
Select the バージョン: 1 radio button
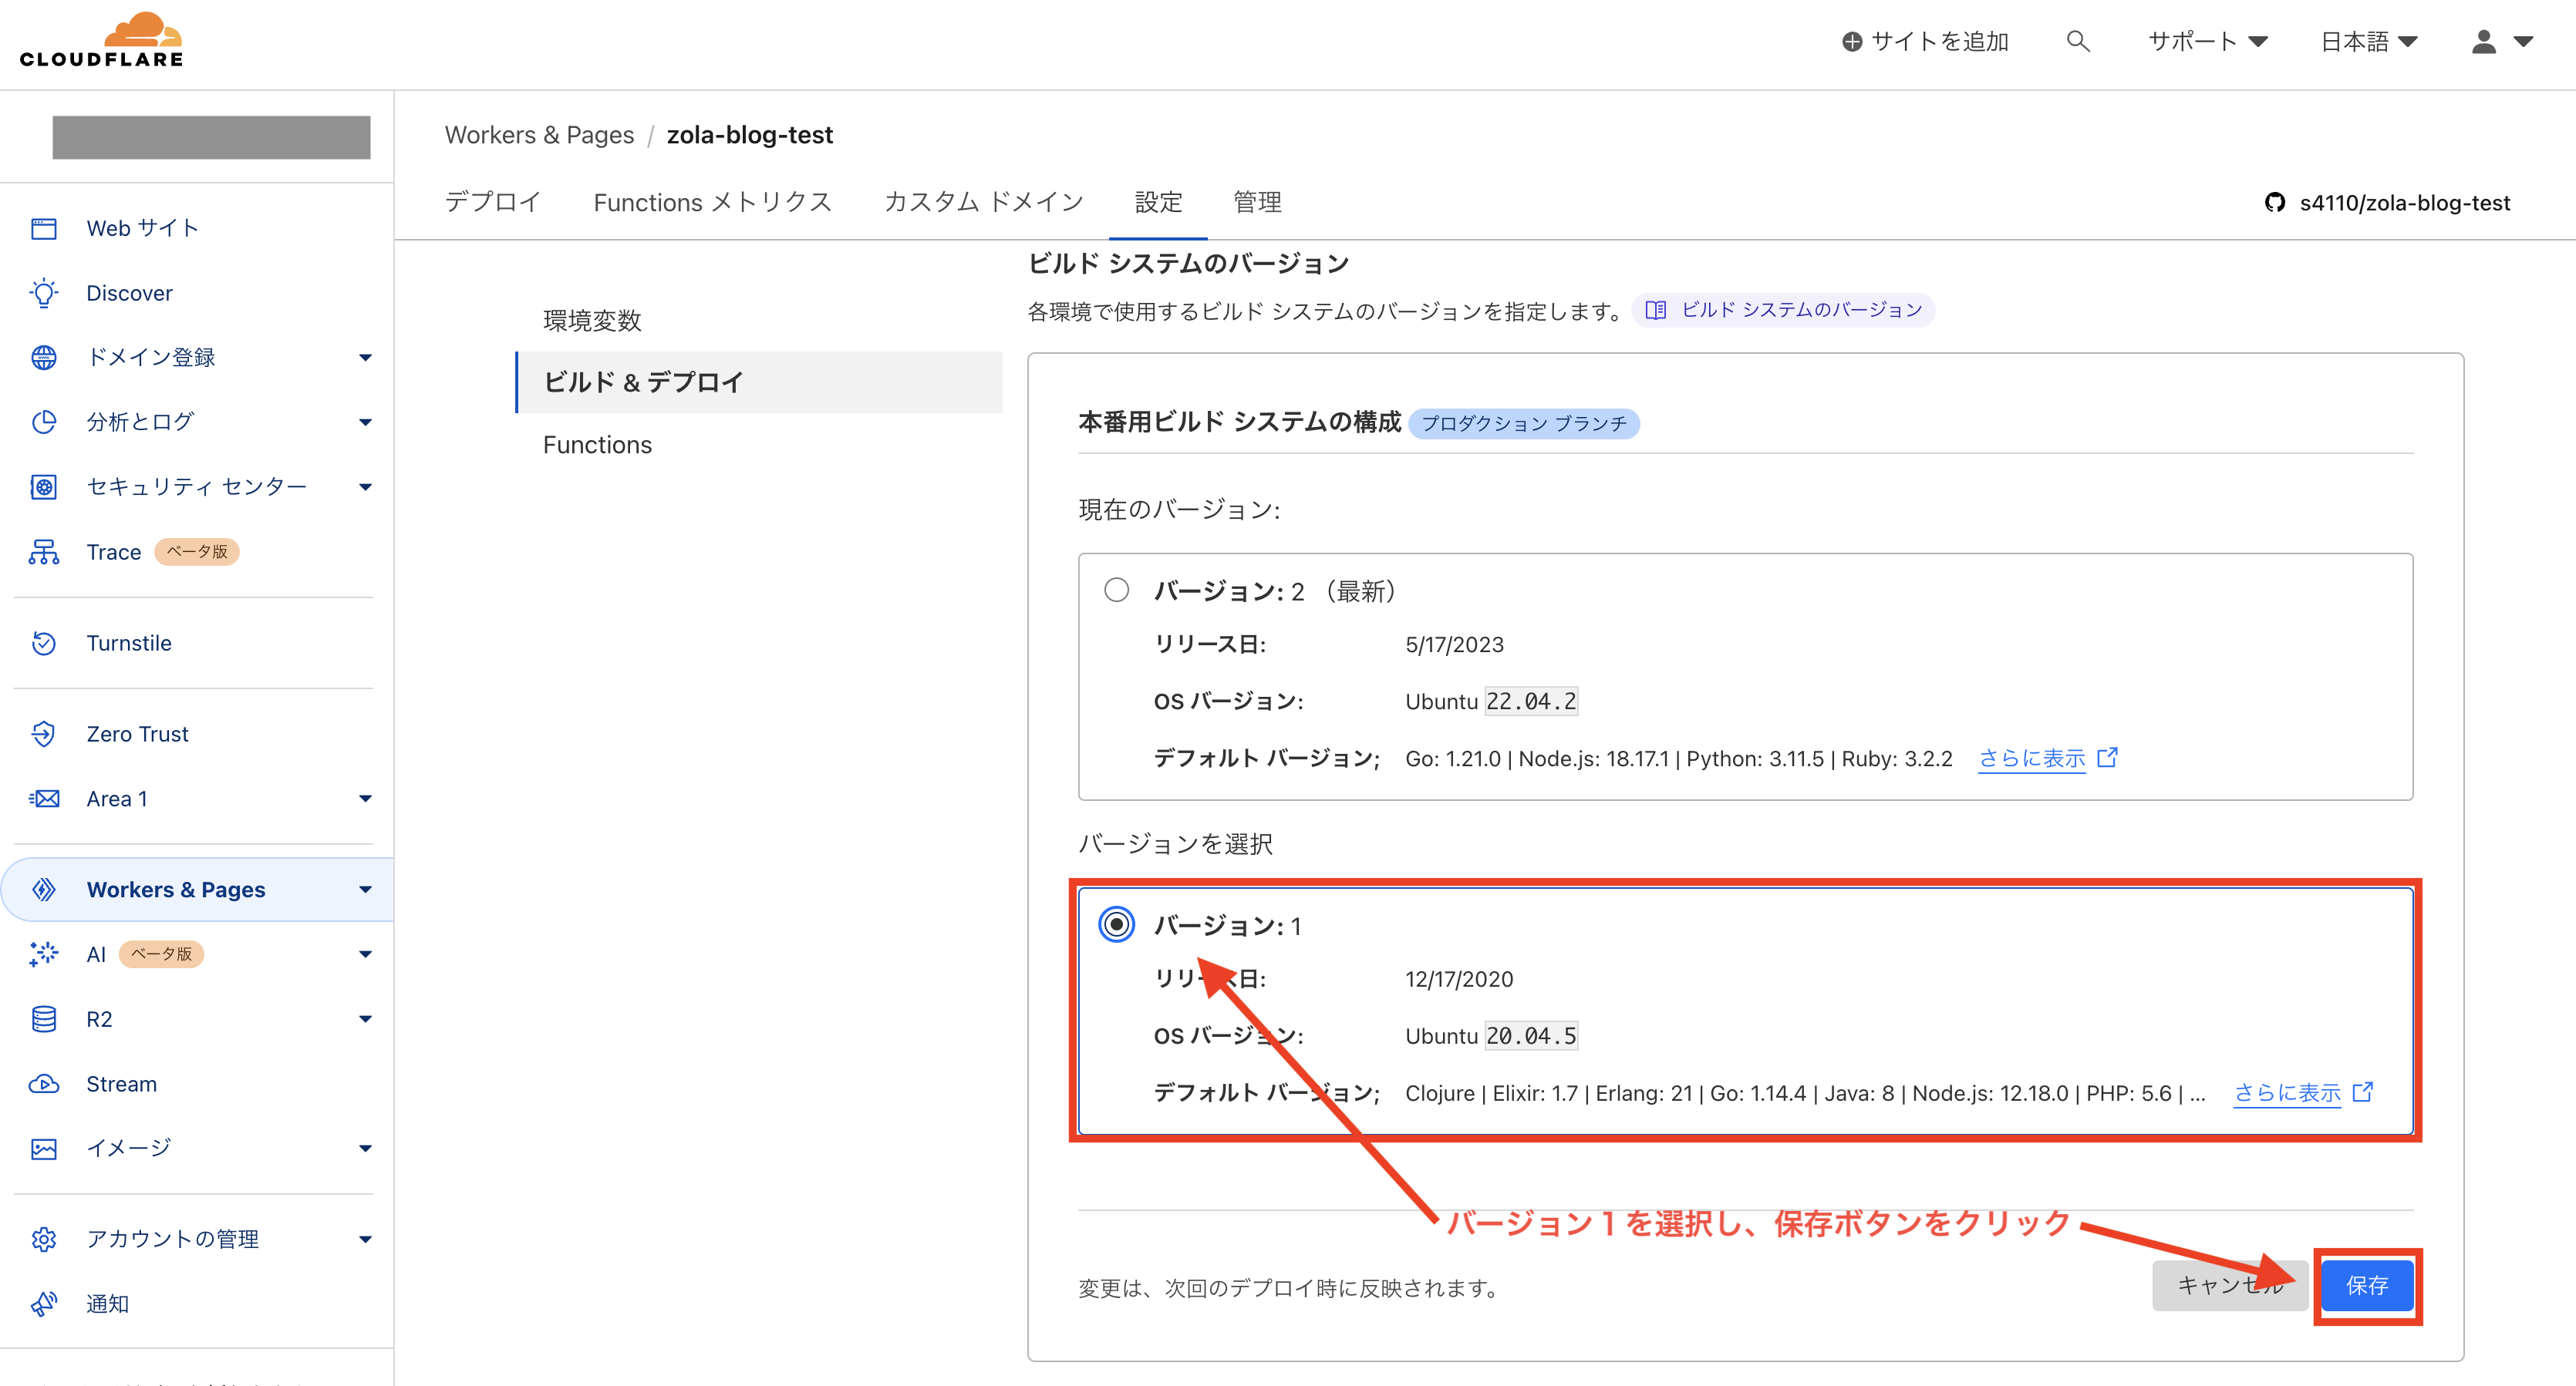(1116, 924)
